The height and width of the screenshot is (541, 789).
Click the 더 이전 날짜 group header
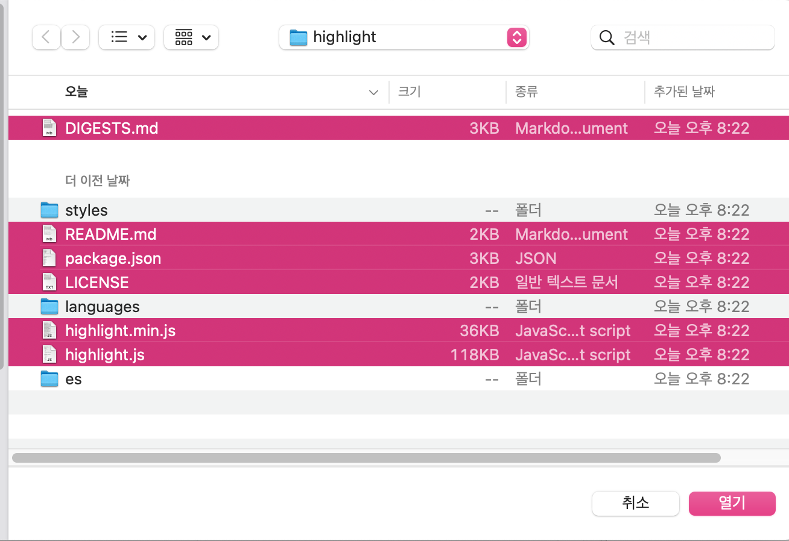click(x=97, y=180)
